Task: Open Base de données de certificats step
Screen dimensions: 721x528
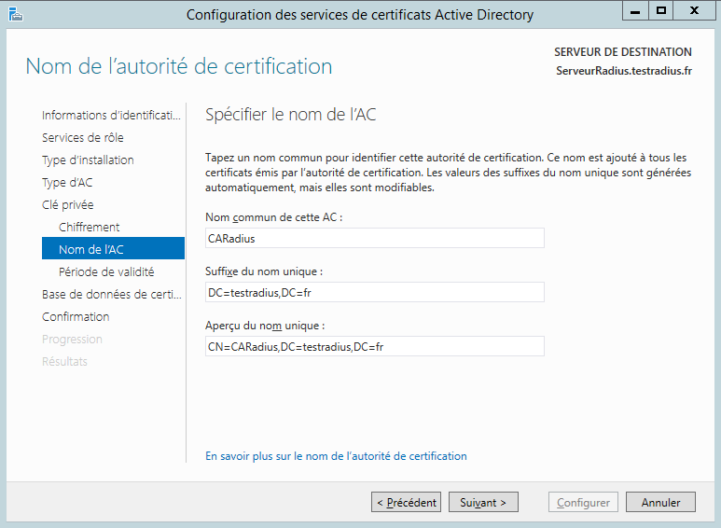Action: pos(111,295)
